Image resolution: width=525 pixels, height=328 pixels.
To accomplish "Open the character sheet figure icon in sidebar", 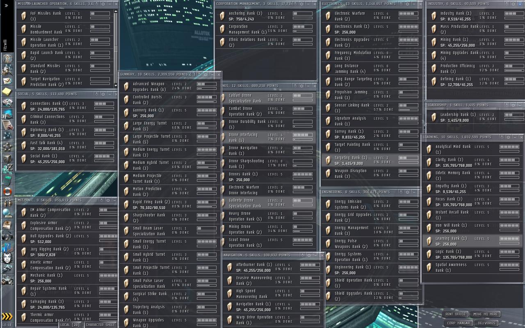I will coord(7,58).
